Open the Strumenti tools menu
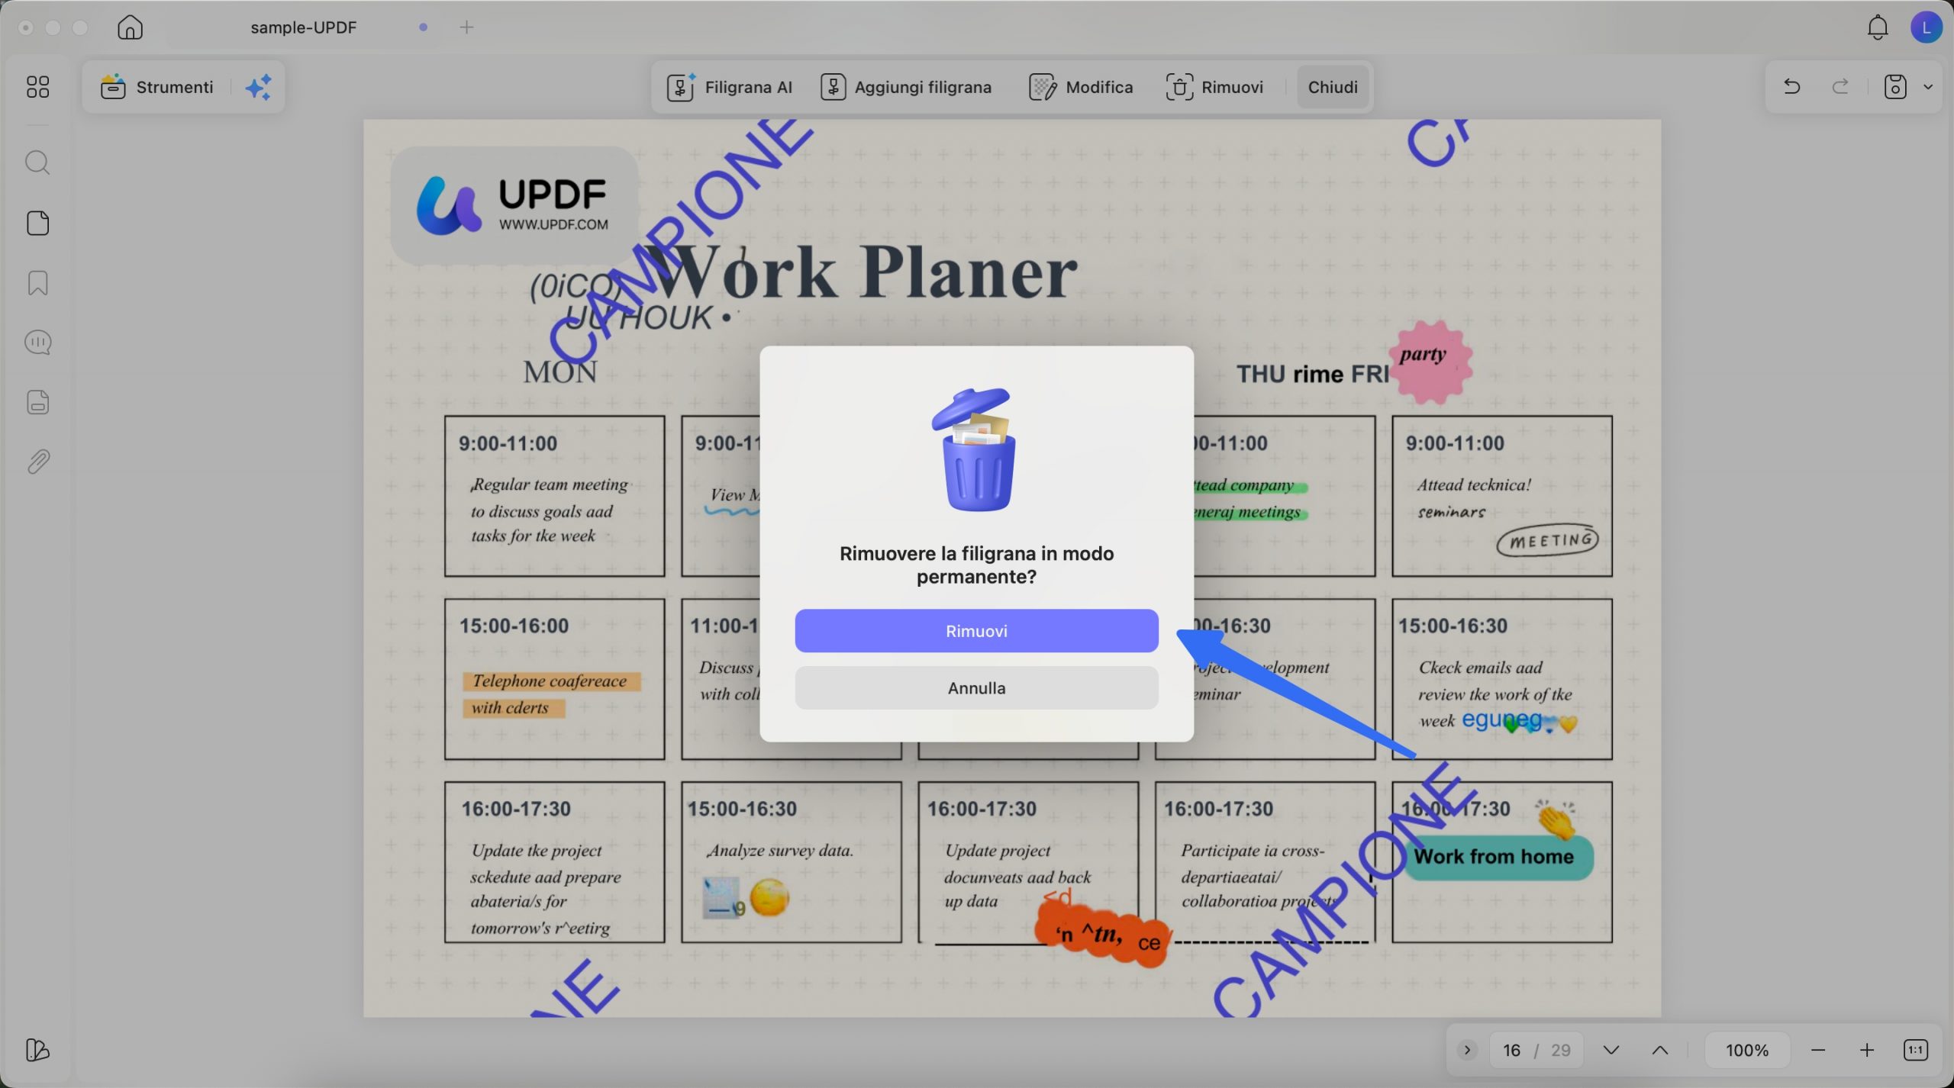This screenshot has height=1088, width=1954. 156,87
